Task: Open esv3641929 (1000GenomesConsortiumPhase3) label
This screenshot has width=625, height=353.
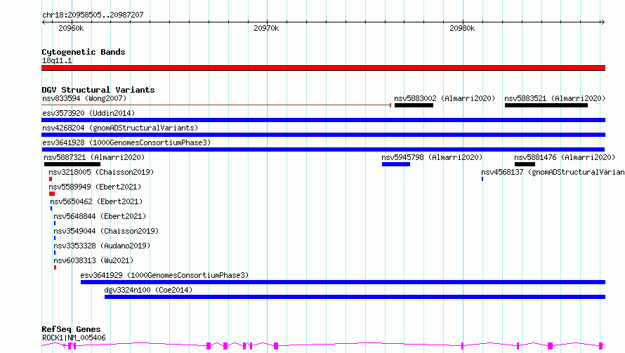Action: click(x=164, y=275)
